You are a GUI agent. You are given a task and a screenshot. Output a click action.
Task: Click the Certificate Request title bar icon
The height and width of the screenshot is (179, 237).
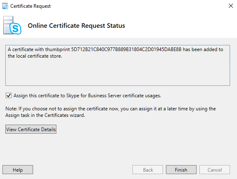pos(5,6)
